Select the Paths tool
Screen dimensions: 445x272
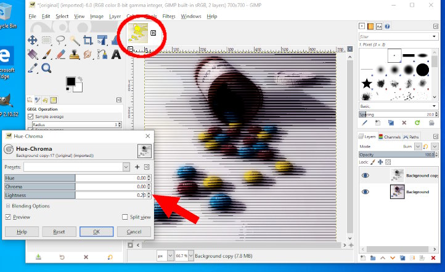(102, 54)
